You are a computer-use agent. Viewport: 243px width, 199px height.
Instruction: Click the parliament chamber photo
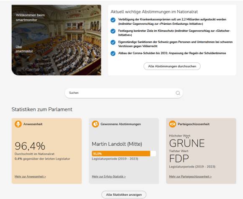[x=57, y=40]
